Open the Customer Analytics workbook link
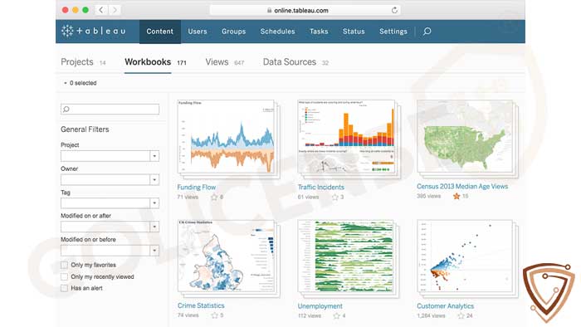 coord(446,306)
